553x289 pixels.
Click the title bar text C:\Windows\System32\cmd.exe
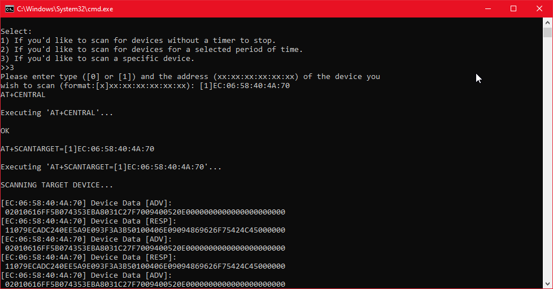(65, 9)
